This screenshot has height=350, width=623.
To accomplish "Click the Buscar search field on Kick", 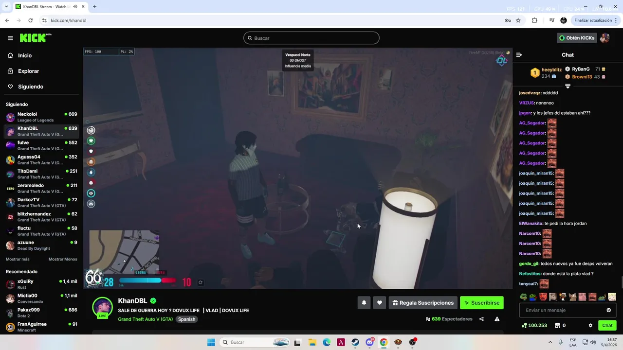I will (311, 38).
